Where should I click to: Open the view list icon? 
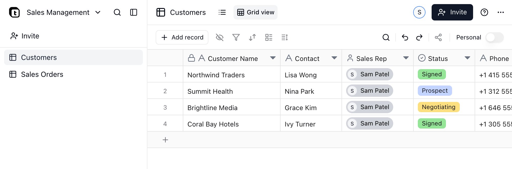coord(222,12)
